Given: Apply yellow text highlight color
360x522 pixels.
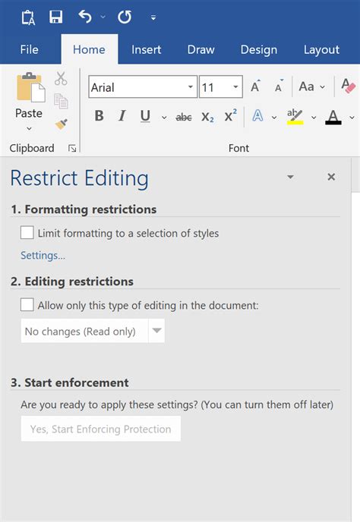Looking at the screenshot, I should [x=295, y=117].
